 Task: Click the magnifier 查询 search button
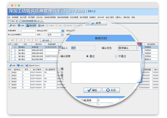click(96, 23)
